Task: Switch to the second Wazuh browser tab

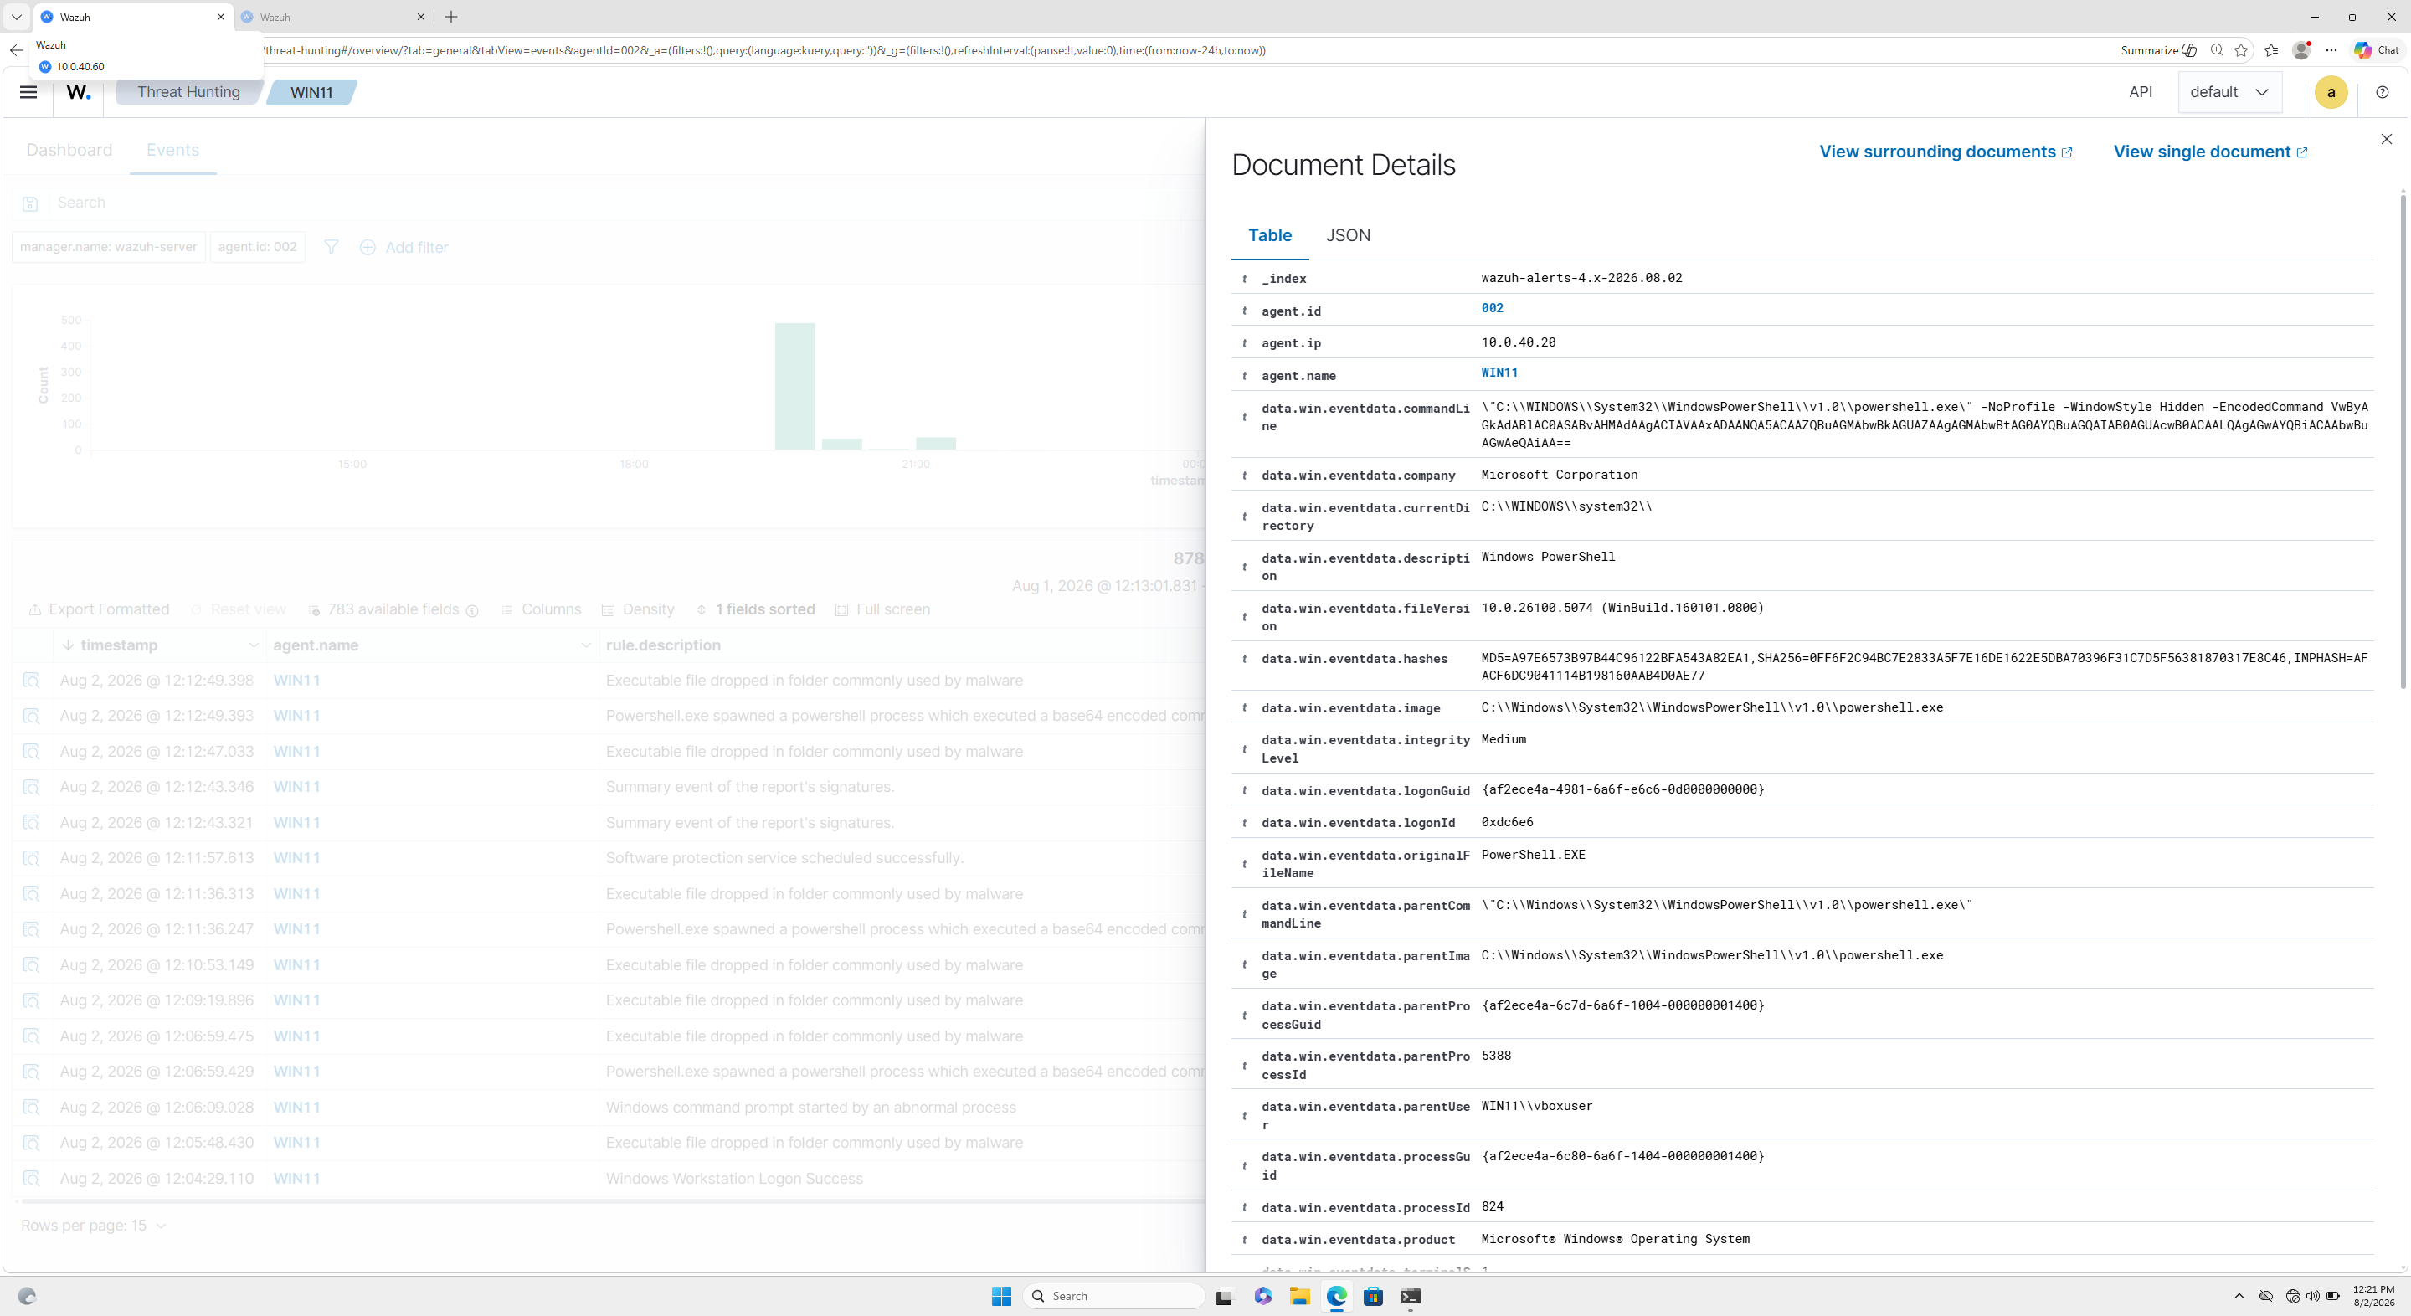Action: [332, 17]
